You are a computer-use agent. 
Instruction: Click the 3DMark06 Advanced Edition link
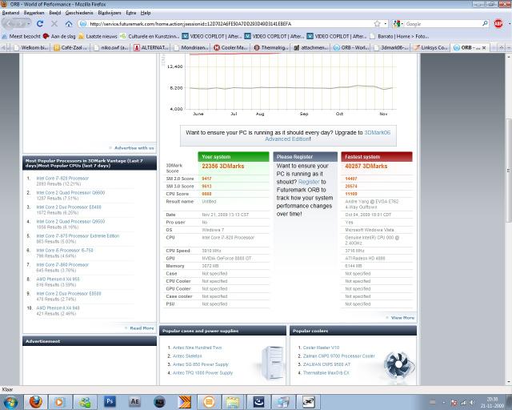pyautogui.click(x=327, y=135)
